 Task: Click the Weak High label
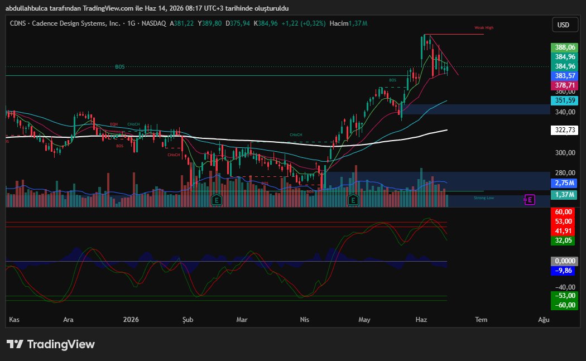484,28
